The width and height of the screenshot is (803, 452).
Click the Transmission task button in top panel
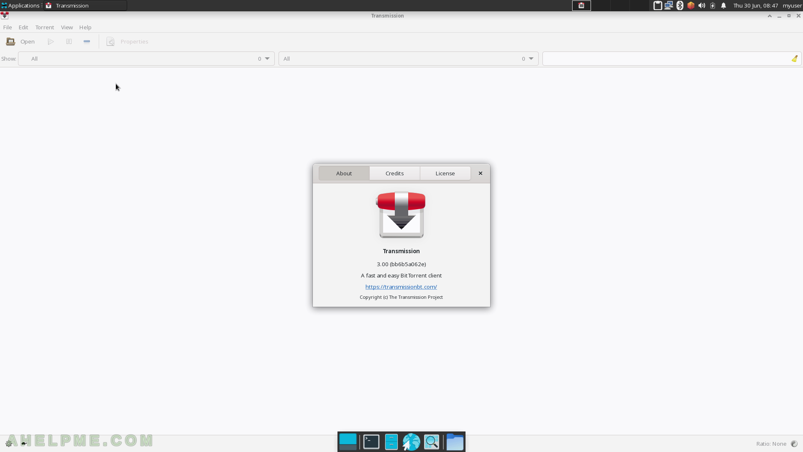point(85,5)
